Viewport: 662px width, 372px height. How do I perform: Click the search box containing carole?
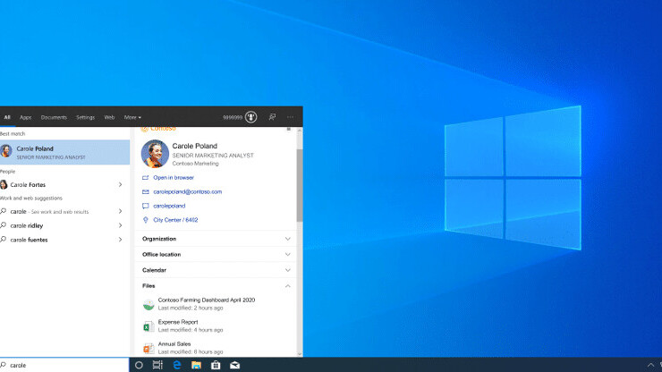pos(64,365)
